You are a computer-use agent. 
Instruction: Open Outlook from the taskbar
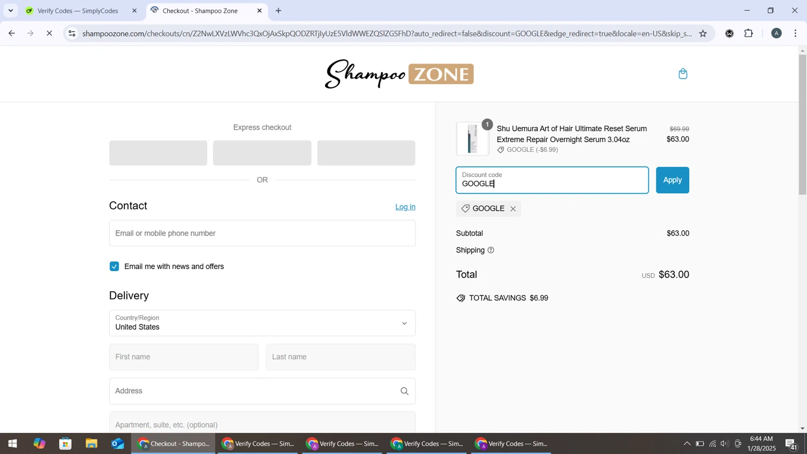tap(118, 444)
